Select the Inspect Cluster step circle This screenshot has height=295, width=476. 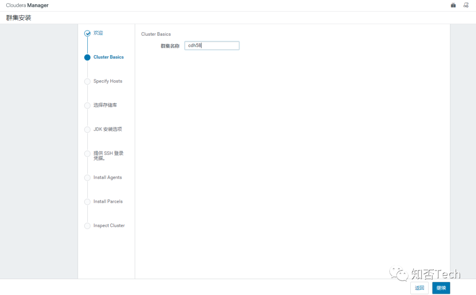87,226
